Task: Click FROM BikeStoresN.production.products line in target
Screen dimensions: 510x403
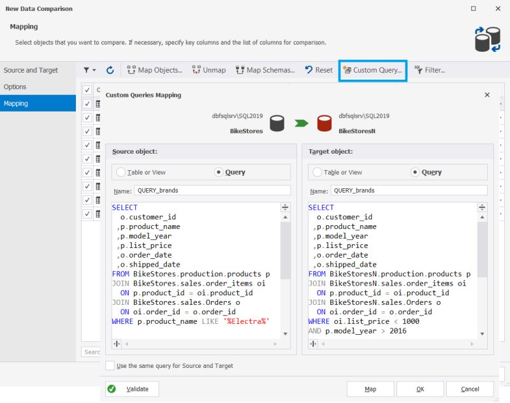Action: 390,274
